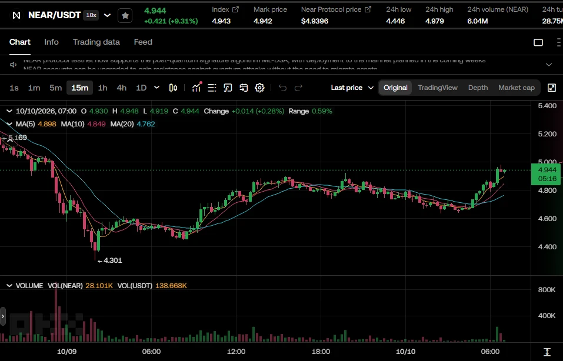Collapse the OHLC data row chevron
The width and height of the screenshot is (563, 361).
(x=9, y=111)
